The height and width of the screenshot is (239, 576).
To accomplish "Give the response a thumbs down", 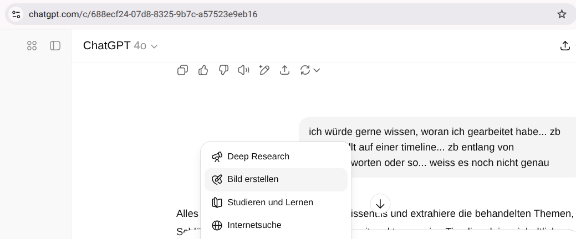I will point(223,70).
